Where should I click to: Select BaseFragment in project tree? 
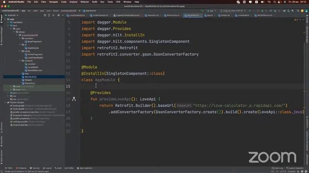pyautogui.click(x=33, y=42)
